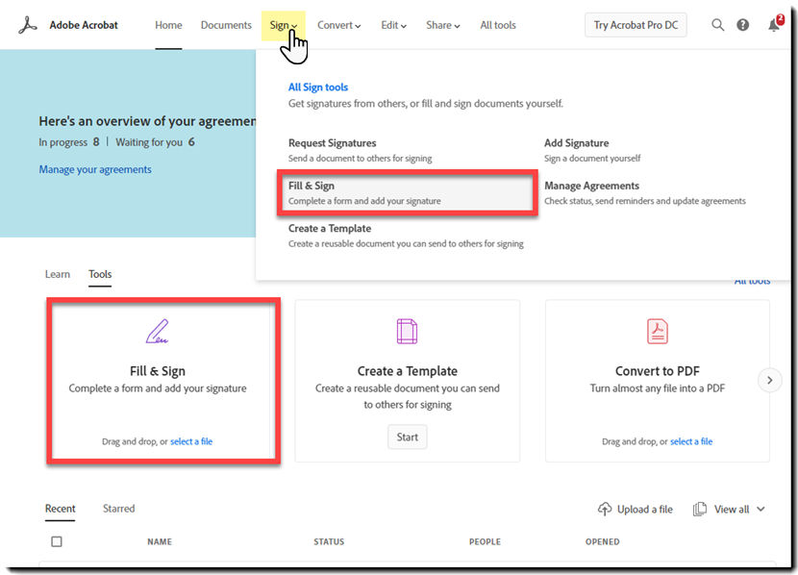Viewport: 798px width, 575px height.
Task: Sort by the STATUS column header
Action: point(329,541)
